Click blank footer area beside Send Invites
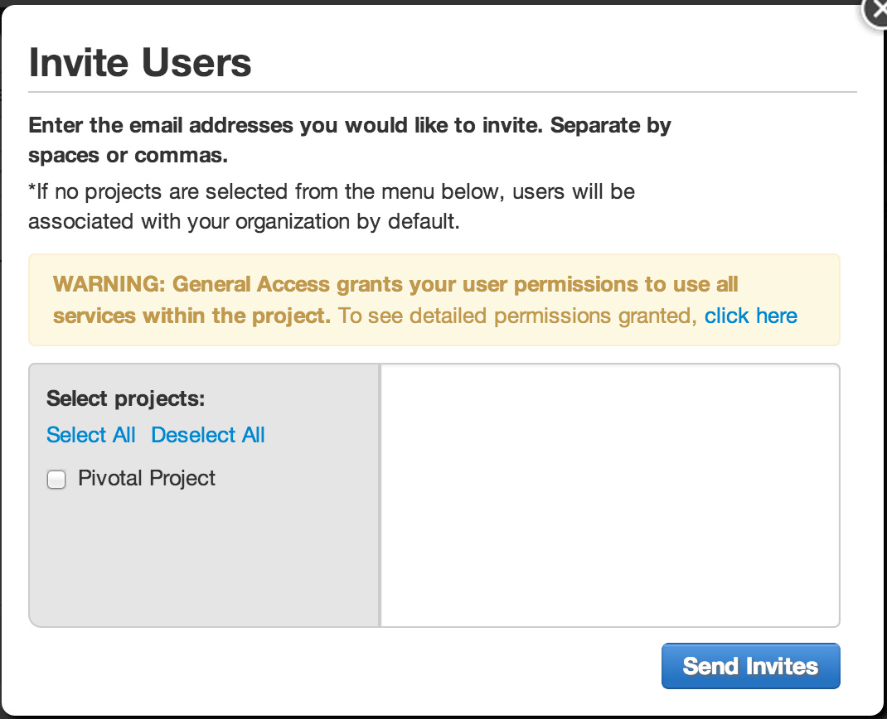The height and width of the screenshot is (719, 887). point(339,666)
